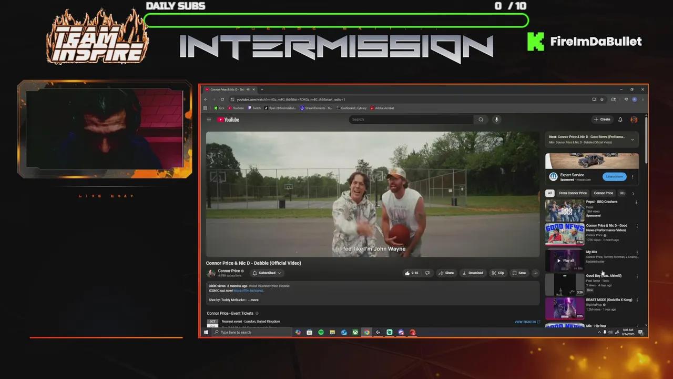
Task: Open the YouTube hamburger guide menu
Action: coord(209,119)
